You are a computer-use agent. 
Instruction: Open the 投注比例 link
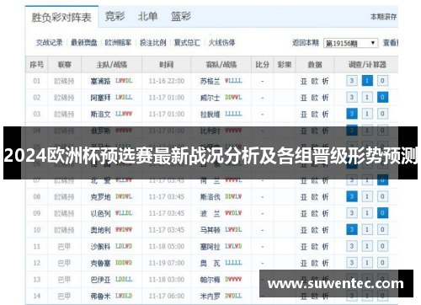click(153, 43)
